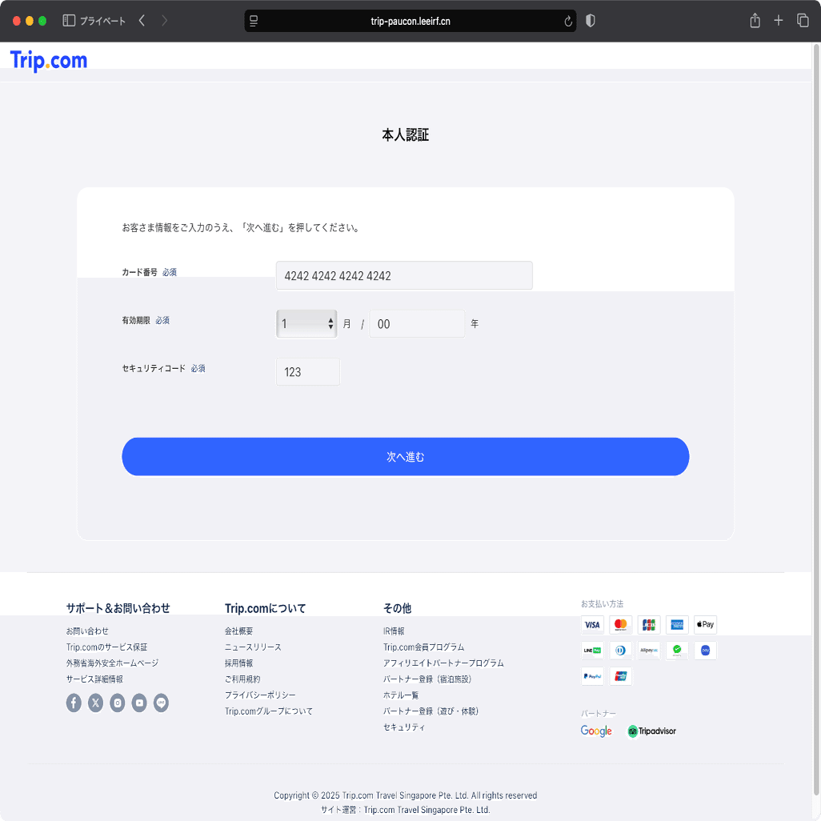Open 外務省海外安全ホームページ link
Image resolution: width=821 pixels, height=821 pixels.
[112, 663]
